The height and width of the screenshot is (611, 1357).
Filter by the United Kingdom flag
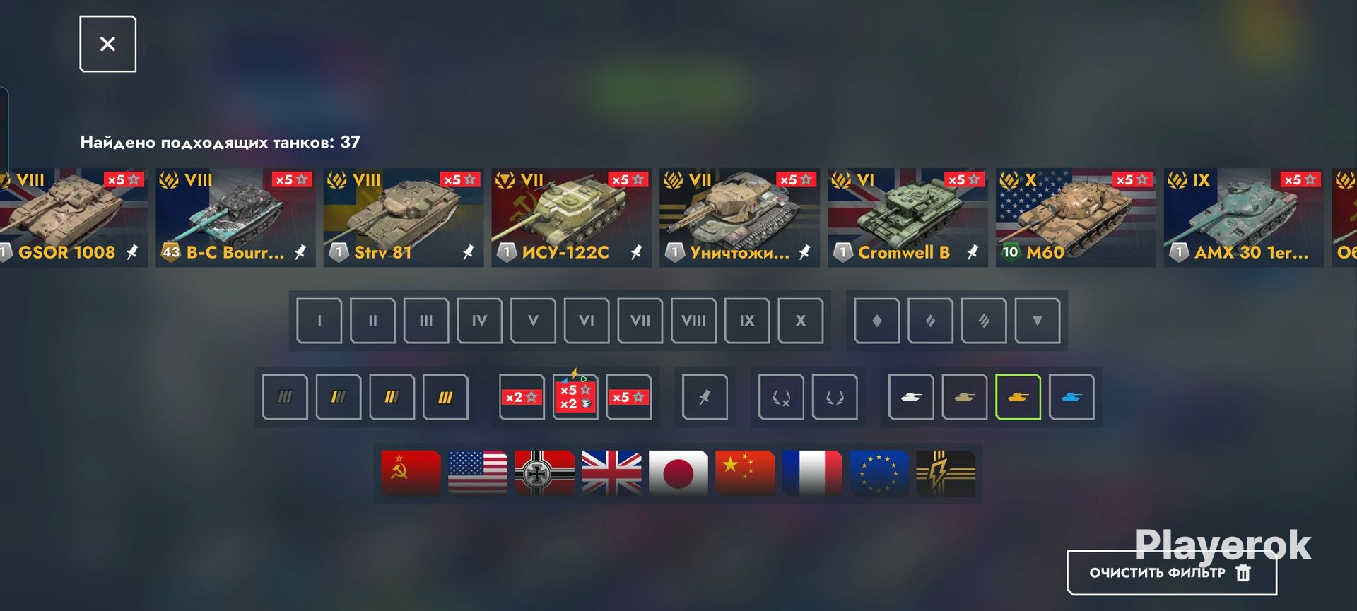(611, 473)
